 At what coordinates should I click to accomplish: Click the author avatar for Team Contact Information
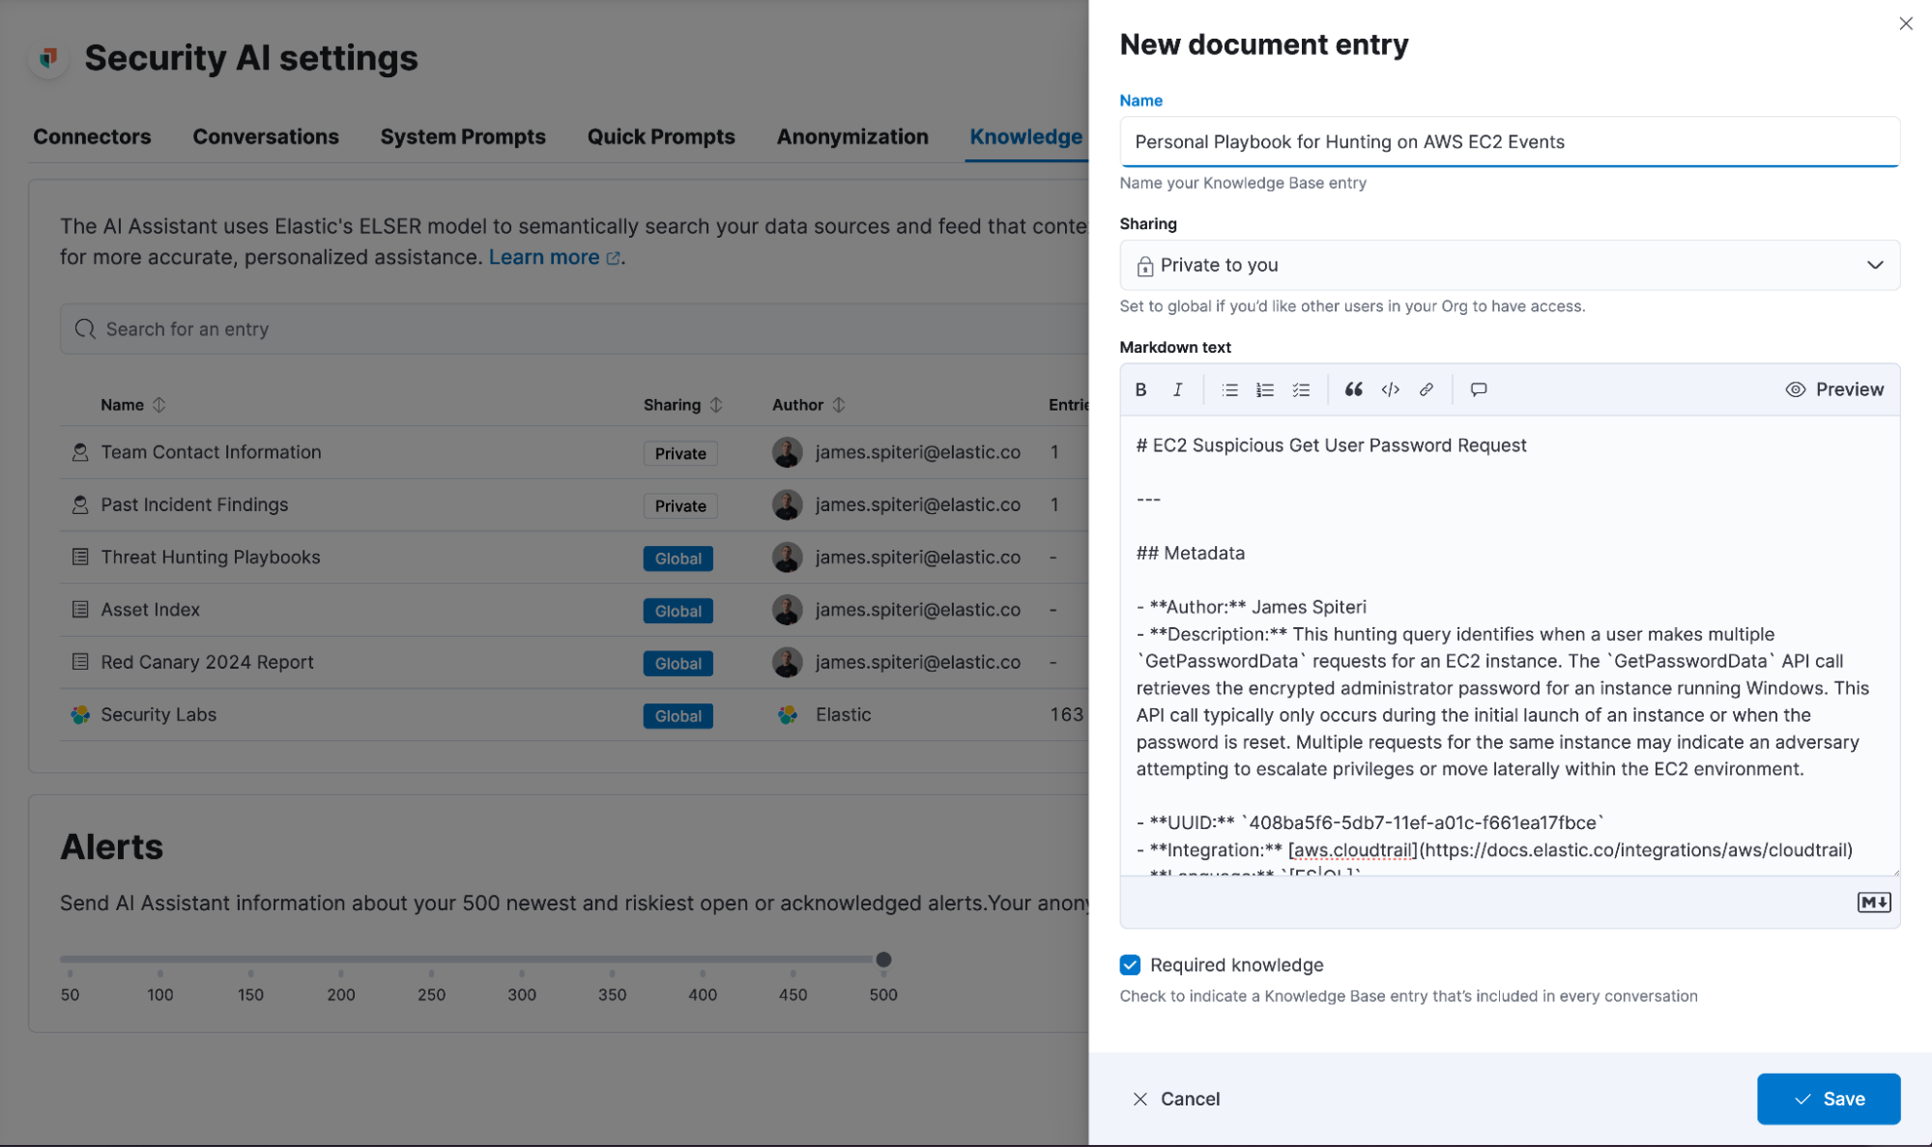coord(788,452)
